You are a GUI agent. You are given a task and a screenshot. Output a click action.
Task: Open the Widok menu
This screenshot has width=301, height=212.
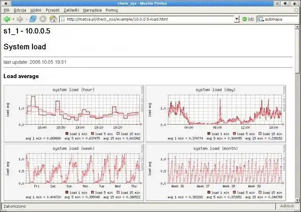pos(36,10)
